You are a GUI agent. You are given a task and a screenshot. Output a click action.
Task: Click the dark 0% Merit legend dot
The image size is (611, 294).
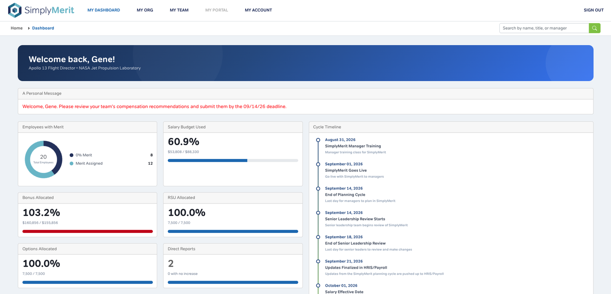coord(72,155)
